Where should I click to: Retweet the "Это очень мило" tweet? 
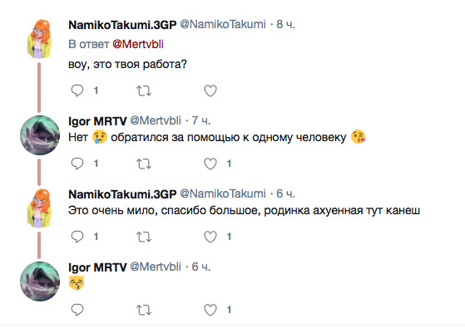click(x=144, y=237)
